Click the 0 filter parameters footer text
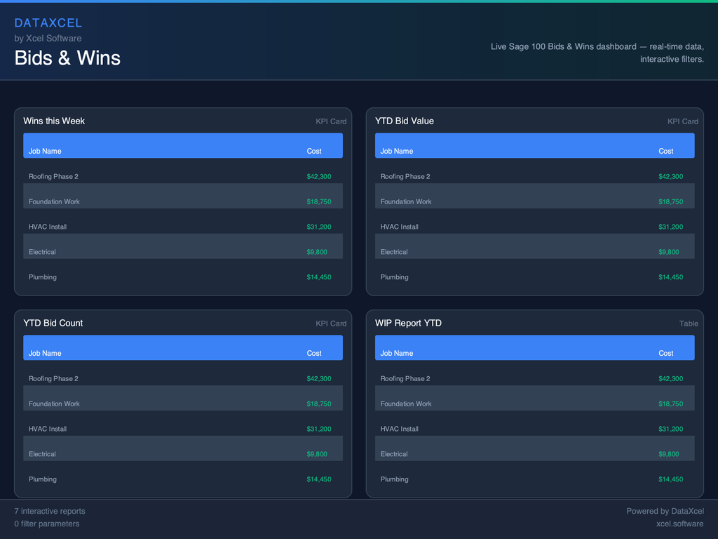The height and width of the screenshot is (539, 718). pyautogui.click(x=47, y=524)
